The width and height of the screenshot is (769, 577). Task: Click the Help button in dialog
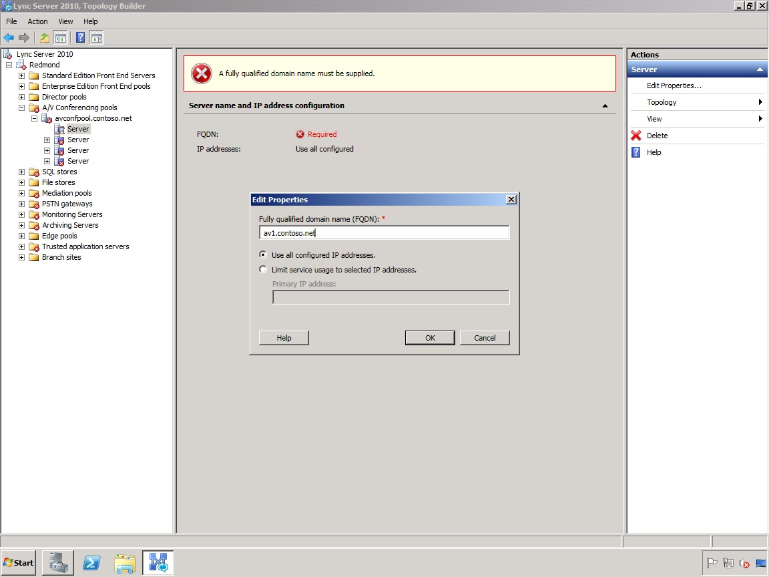pyautogui.click(x=284, y=337)
